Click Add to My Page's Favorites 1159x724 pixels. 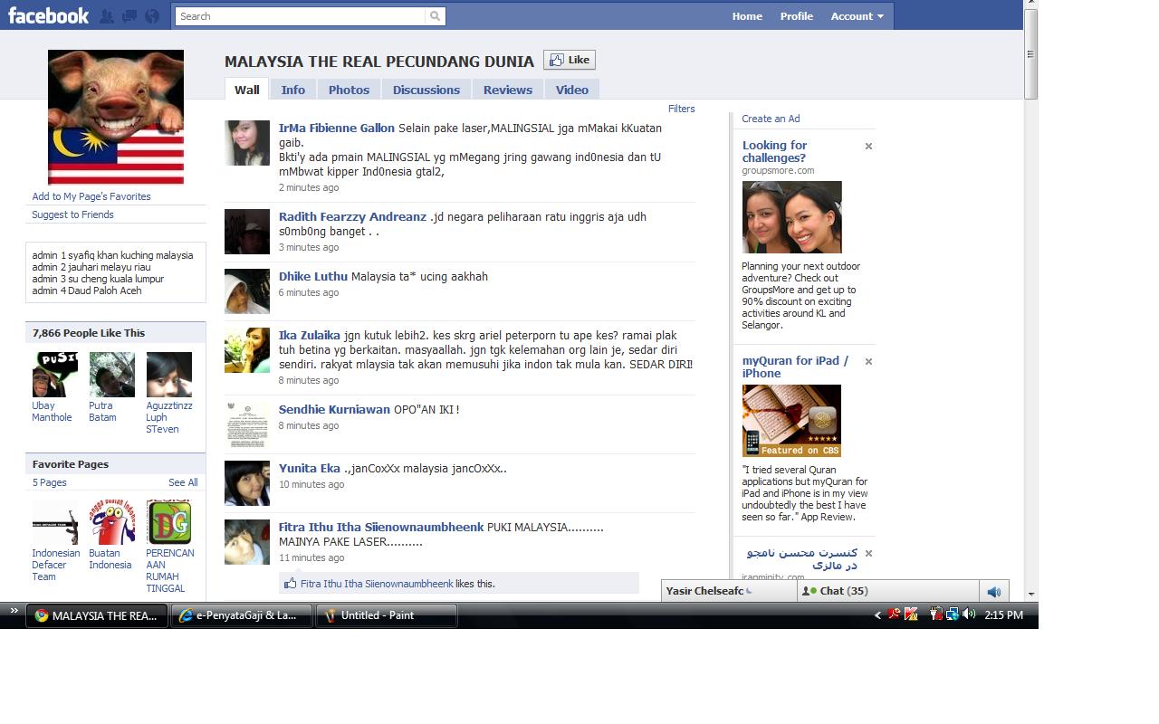pos(91,196)
